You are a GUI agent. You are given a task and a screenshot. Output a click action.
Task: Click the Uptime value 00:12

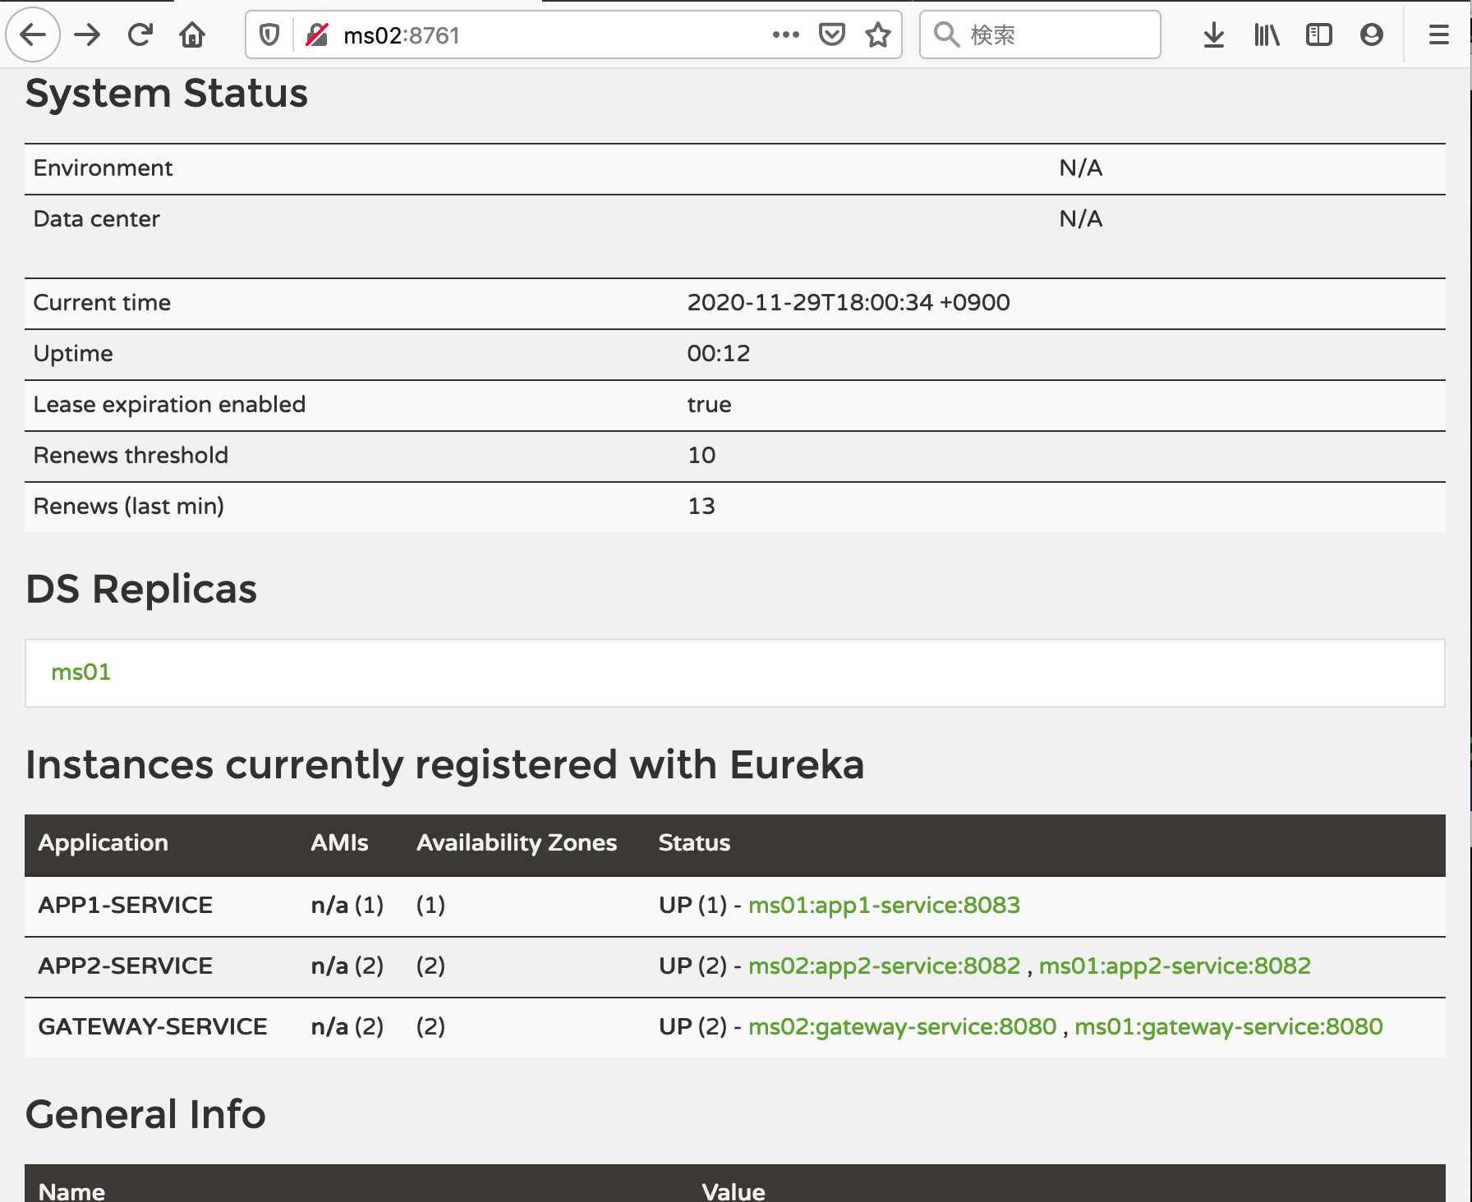[x=719, y=354]
